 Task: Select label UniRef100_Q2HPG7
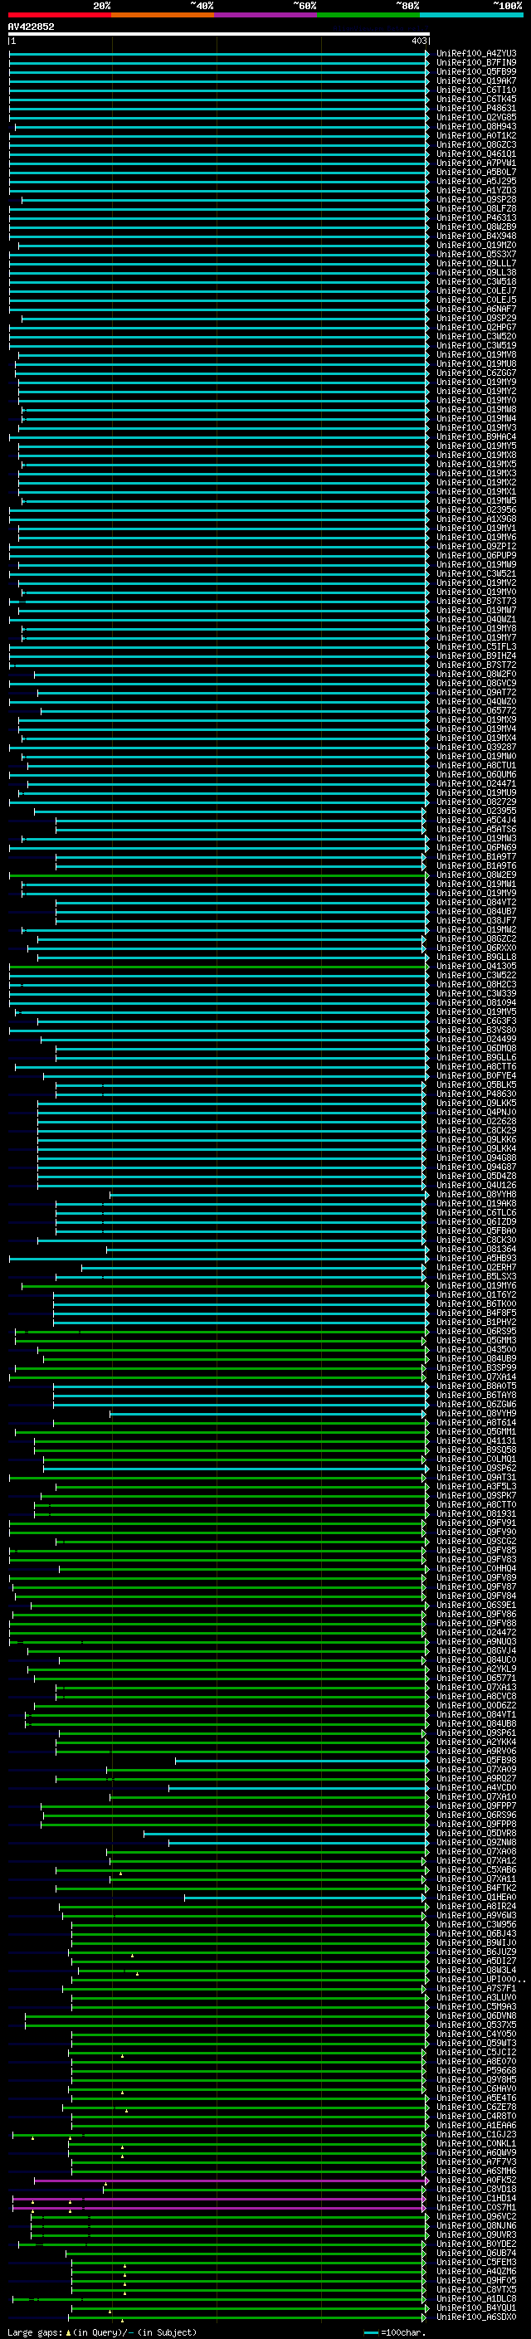pyautogui.click(x=475, y=327)
